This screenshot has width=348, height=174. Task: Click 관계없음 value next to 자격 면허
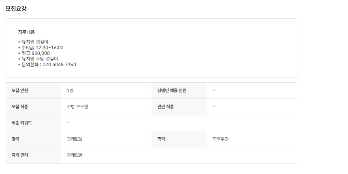[75, 155]
